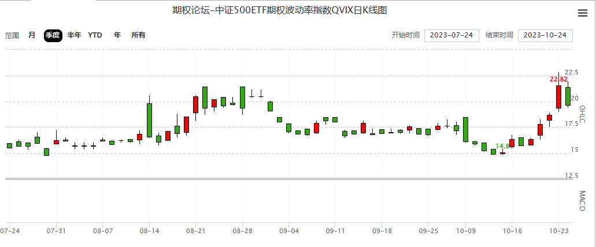
Task: Click the x-axis label 09-04
Action: [x=289, y=231]
